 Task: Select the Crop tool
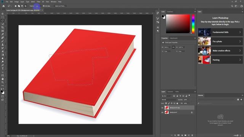pyautogui.click(x=3, y=27)
